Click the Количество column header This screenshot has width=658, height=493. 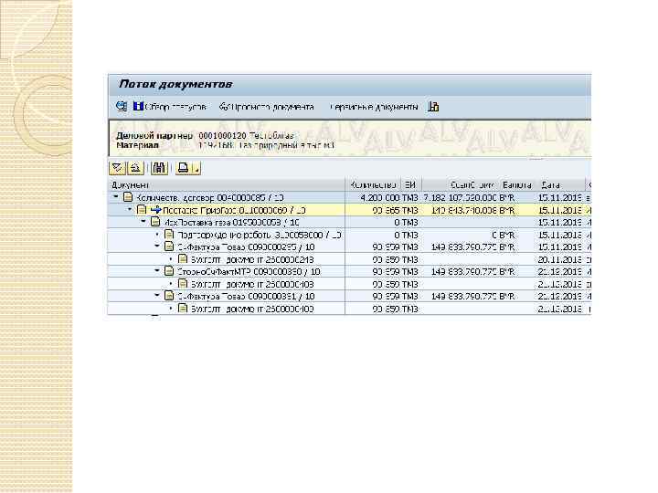(x=373, y=184)
